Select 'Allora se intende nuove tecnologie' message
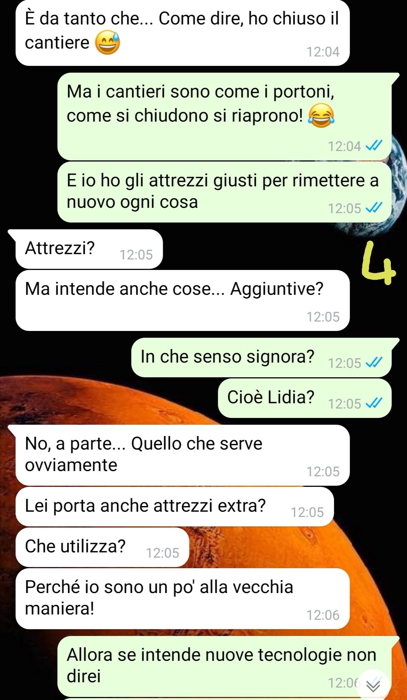The image size is (407, 700). 225,666
